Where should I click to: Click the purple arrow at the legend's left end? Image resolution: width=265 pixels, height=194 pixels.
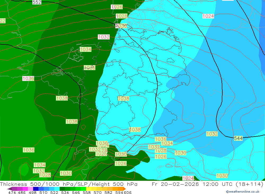10,189
